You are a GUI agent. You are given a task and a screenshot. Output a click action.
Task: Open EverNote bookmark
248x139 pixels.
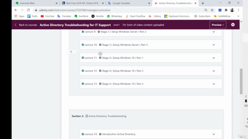(81, 16)
